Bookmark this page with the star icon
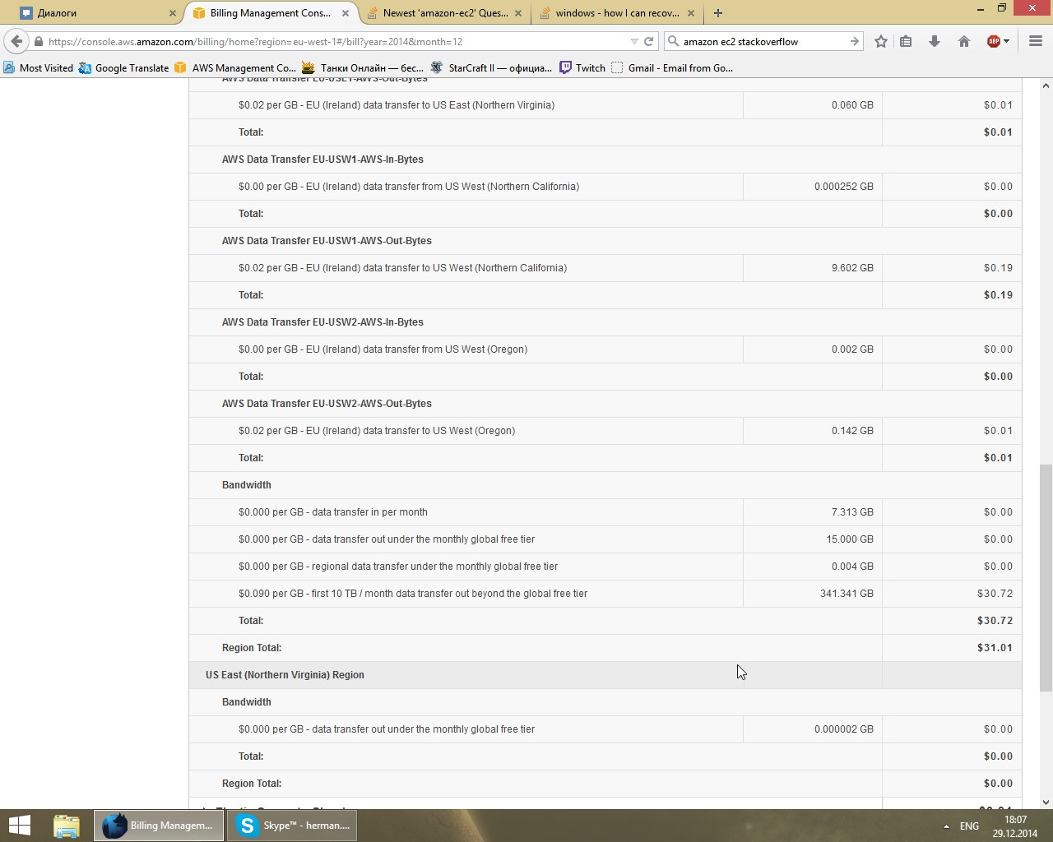Viewport: 1053px width, 842px height. [x=881, y=41]
